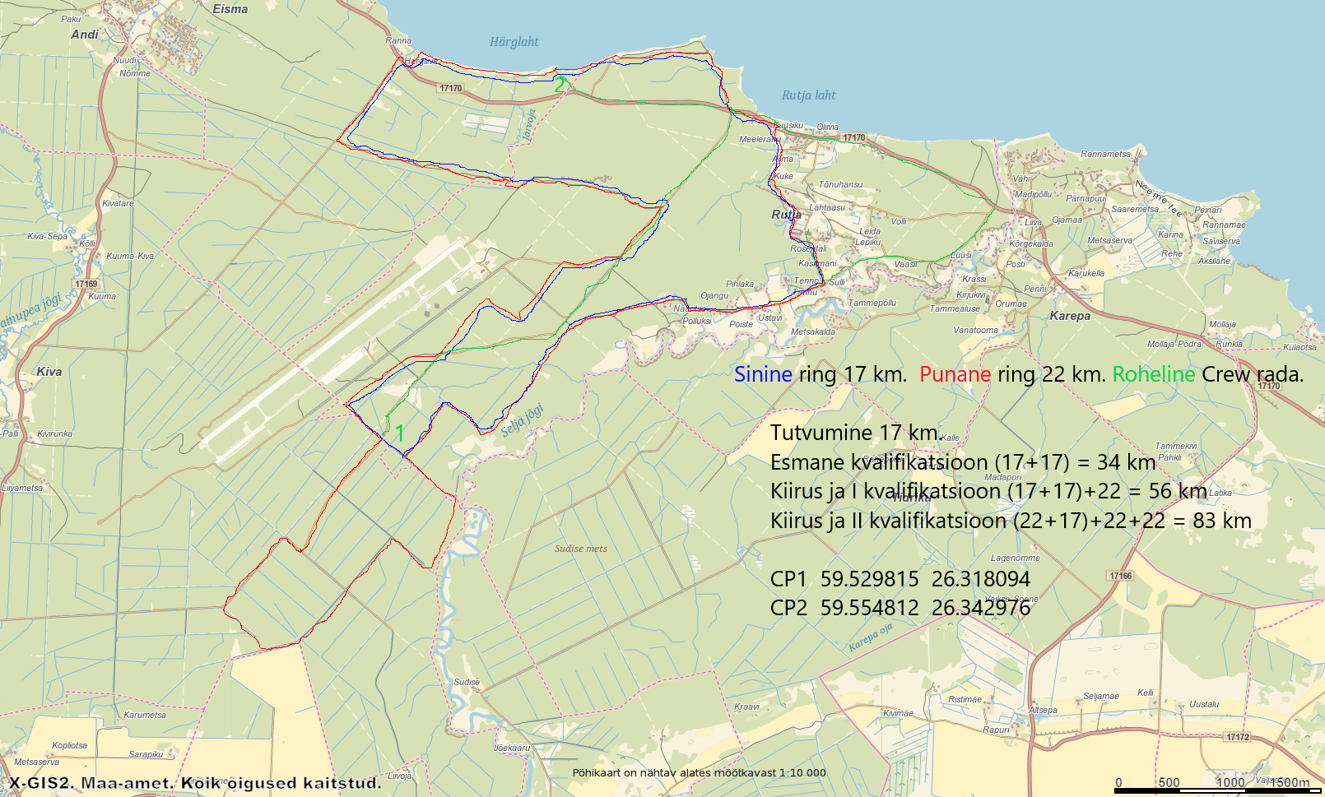Click the Põhikaart scale notice text
Image resolution: width=1325 pixels, height=797 pixels.
(699, 772)
